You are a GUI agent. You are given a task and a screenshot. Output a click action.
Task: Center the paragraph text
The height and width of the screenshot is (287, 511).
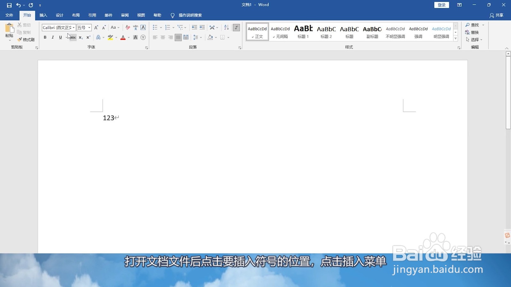(x=163, y=37)
